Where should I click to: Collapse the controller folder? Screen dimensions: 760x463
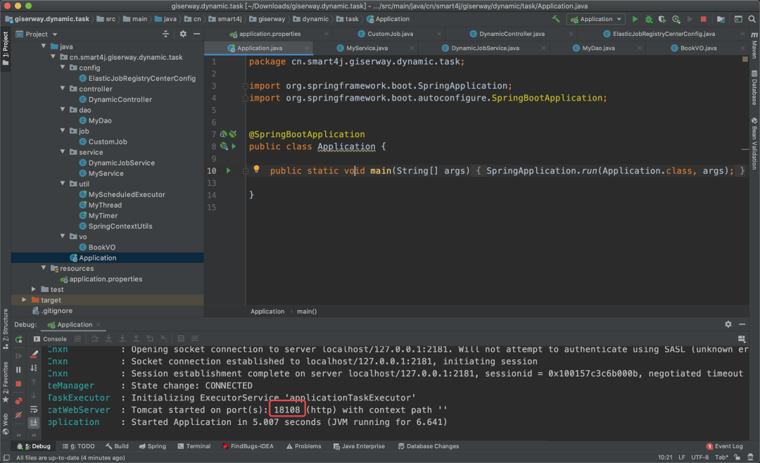tap(63, 89)
